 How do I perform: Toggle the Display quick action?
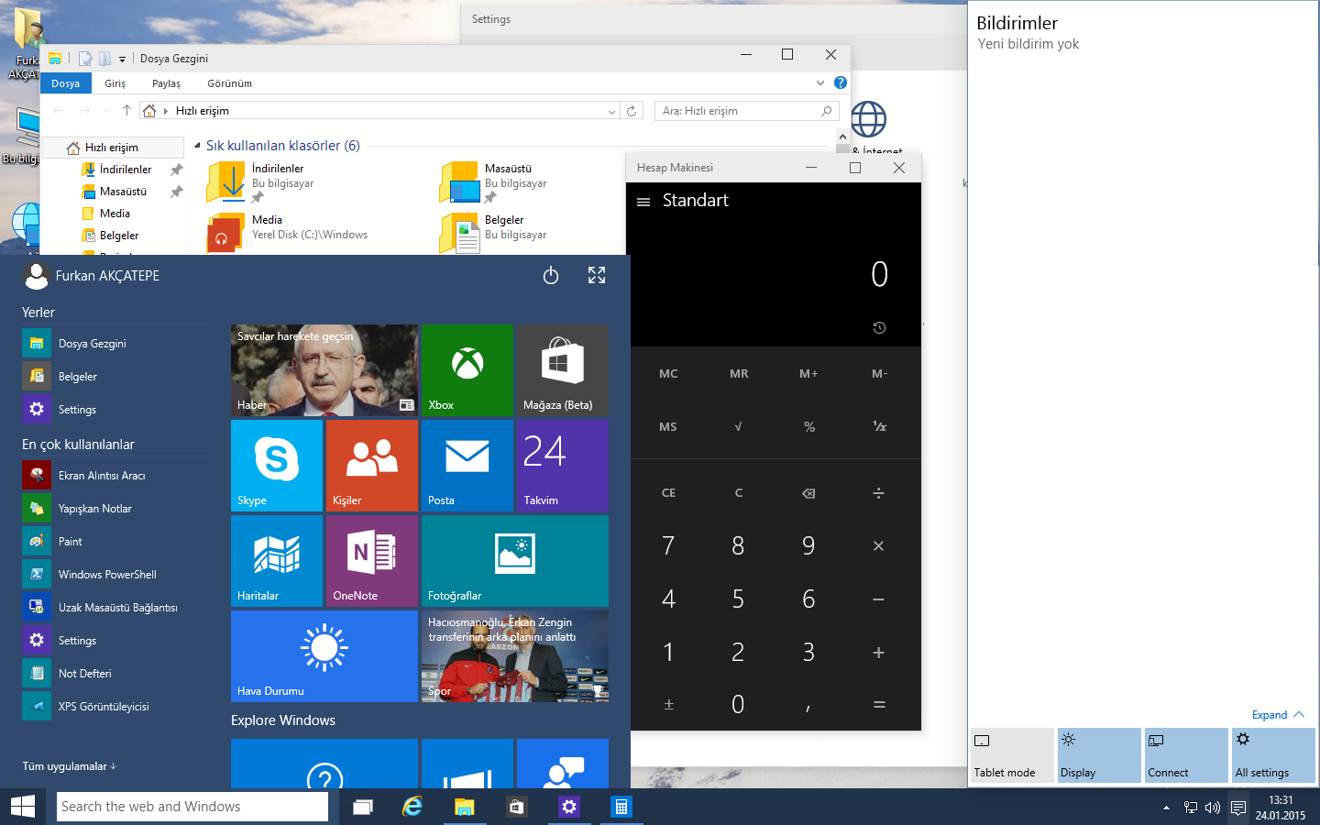1099,755
